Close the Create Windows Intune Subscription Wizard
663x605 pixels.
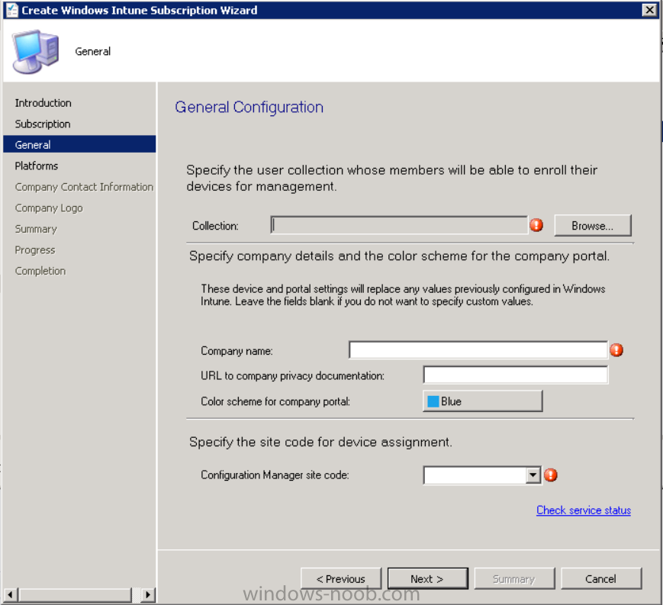coord(649,10)
